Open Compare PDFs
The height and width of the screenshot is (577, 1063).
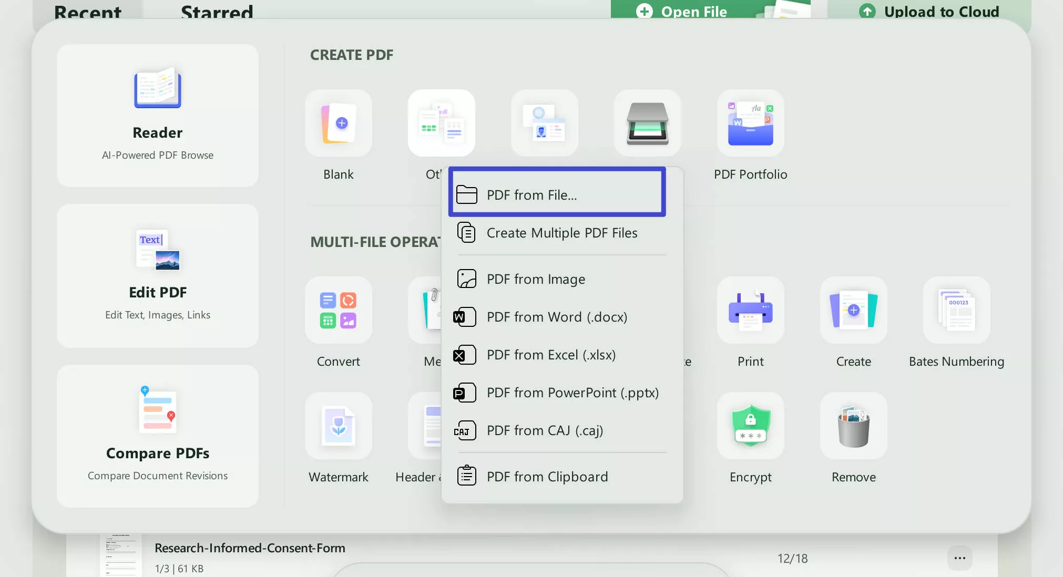[157, 436]
